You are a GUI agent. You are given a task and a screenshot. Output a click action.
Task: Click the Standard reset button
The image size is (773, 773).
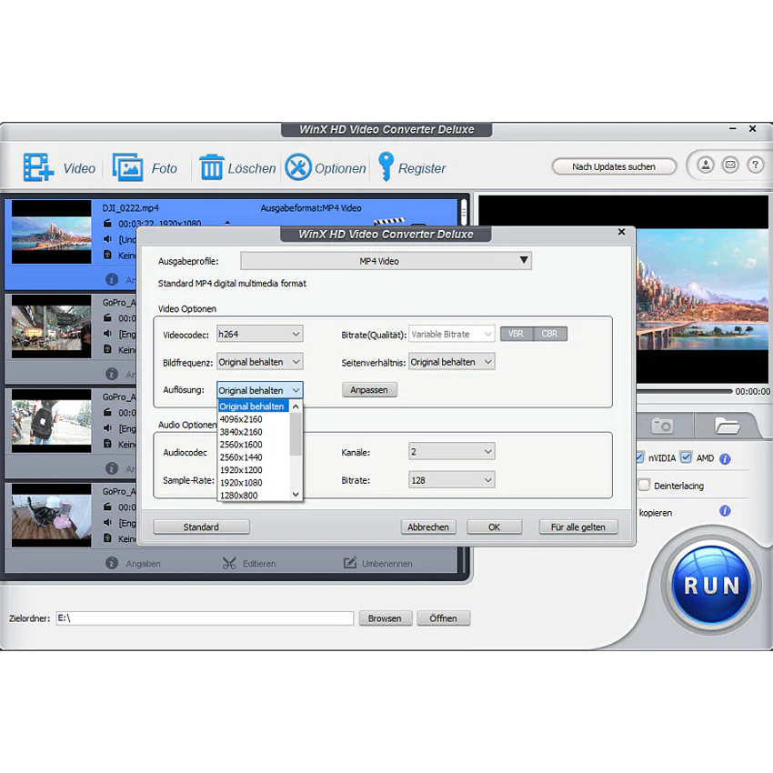pos(201,527)
